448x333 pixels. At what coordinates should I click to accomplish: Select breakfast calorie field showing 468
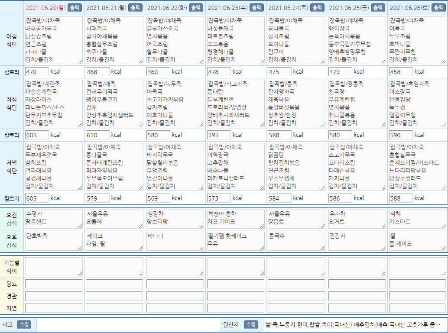(97, 72)
